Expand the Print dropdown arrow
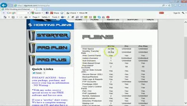The height and width of the screenshot is (106, 187). (x=30, y=17)
